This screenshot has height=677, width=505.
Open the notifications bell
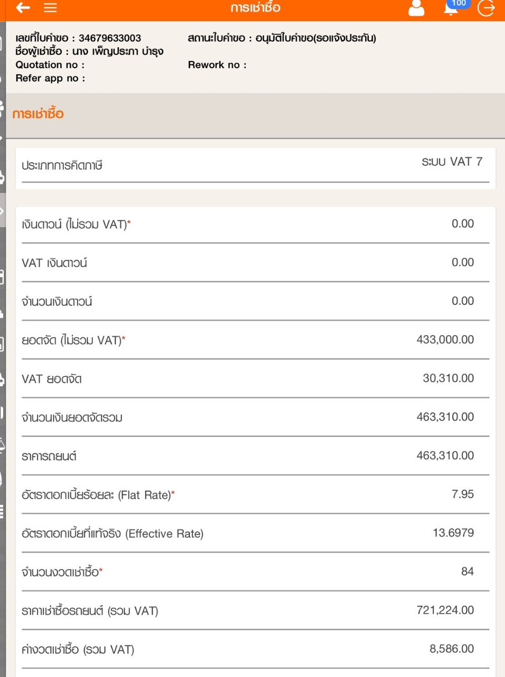tap(451, 11)
